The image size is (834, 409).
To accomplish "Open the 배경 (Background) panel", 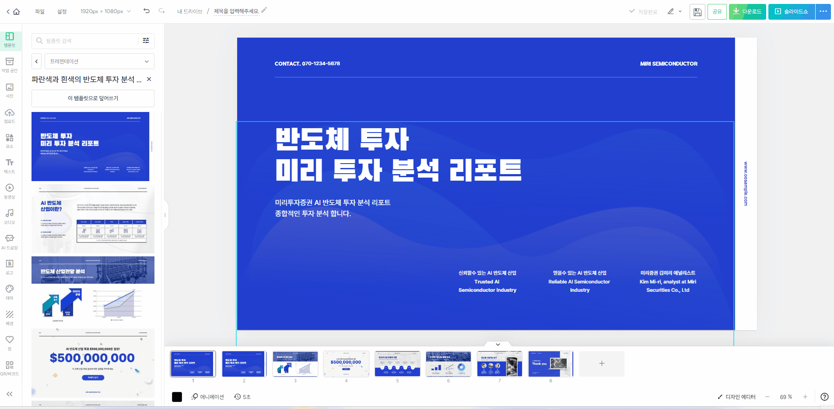I will pyautogui.click(x=10, y=318).
